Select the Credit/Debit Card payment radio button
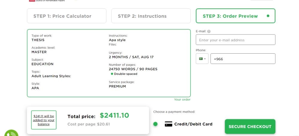Image resolution: width=299 pixels, height=136 pixels. [x=155, y=124]
